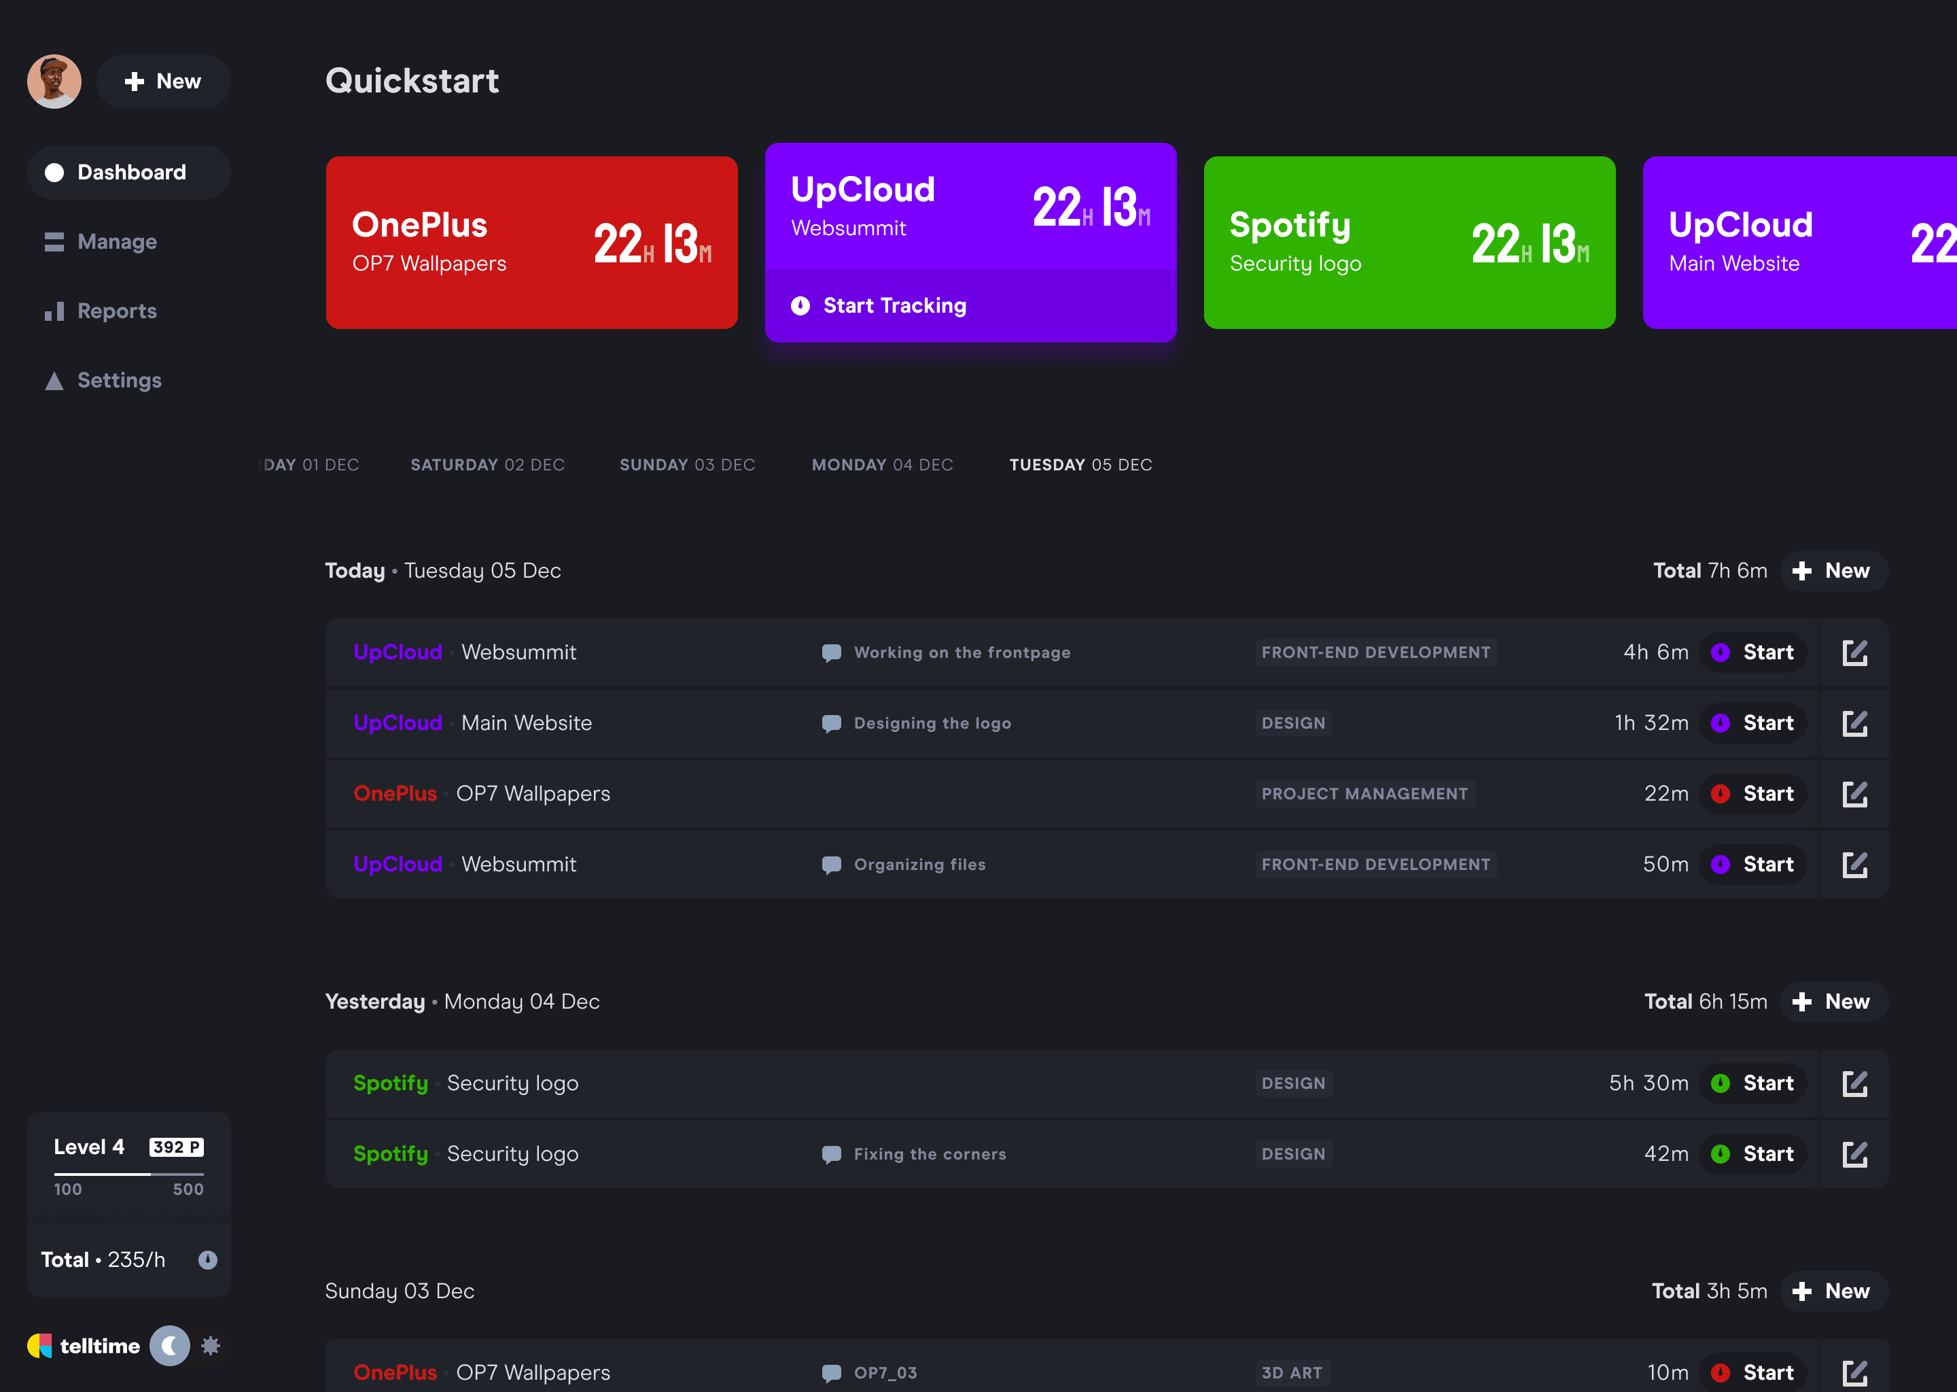Click Start Tracking on UpCloud Websummit card
The width and height of the screenshot is (1957, 1392).
(894, 306)
